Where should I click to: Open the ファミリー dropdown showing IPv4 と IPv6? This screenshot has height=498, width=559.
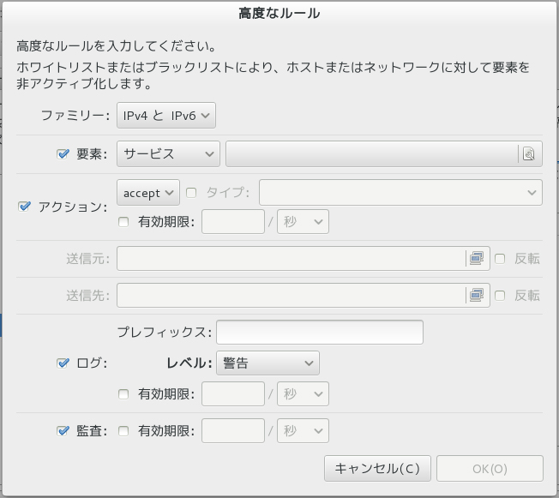166,115
